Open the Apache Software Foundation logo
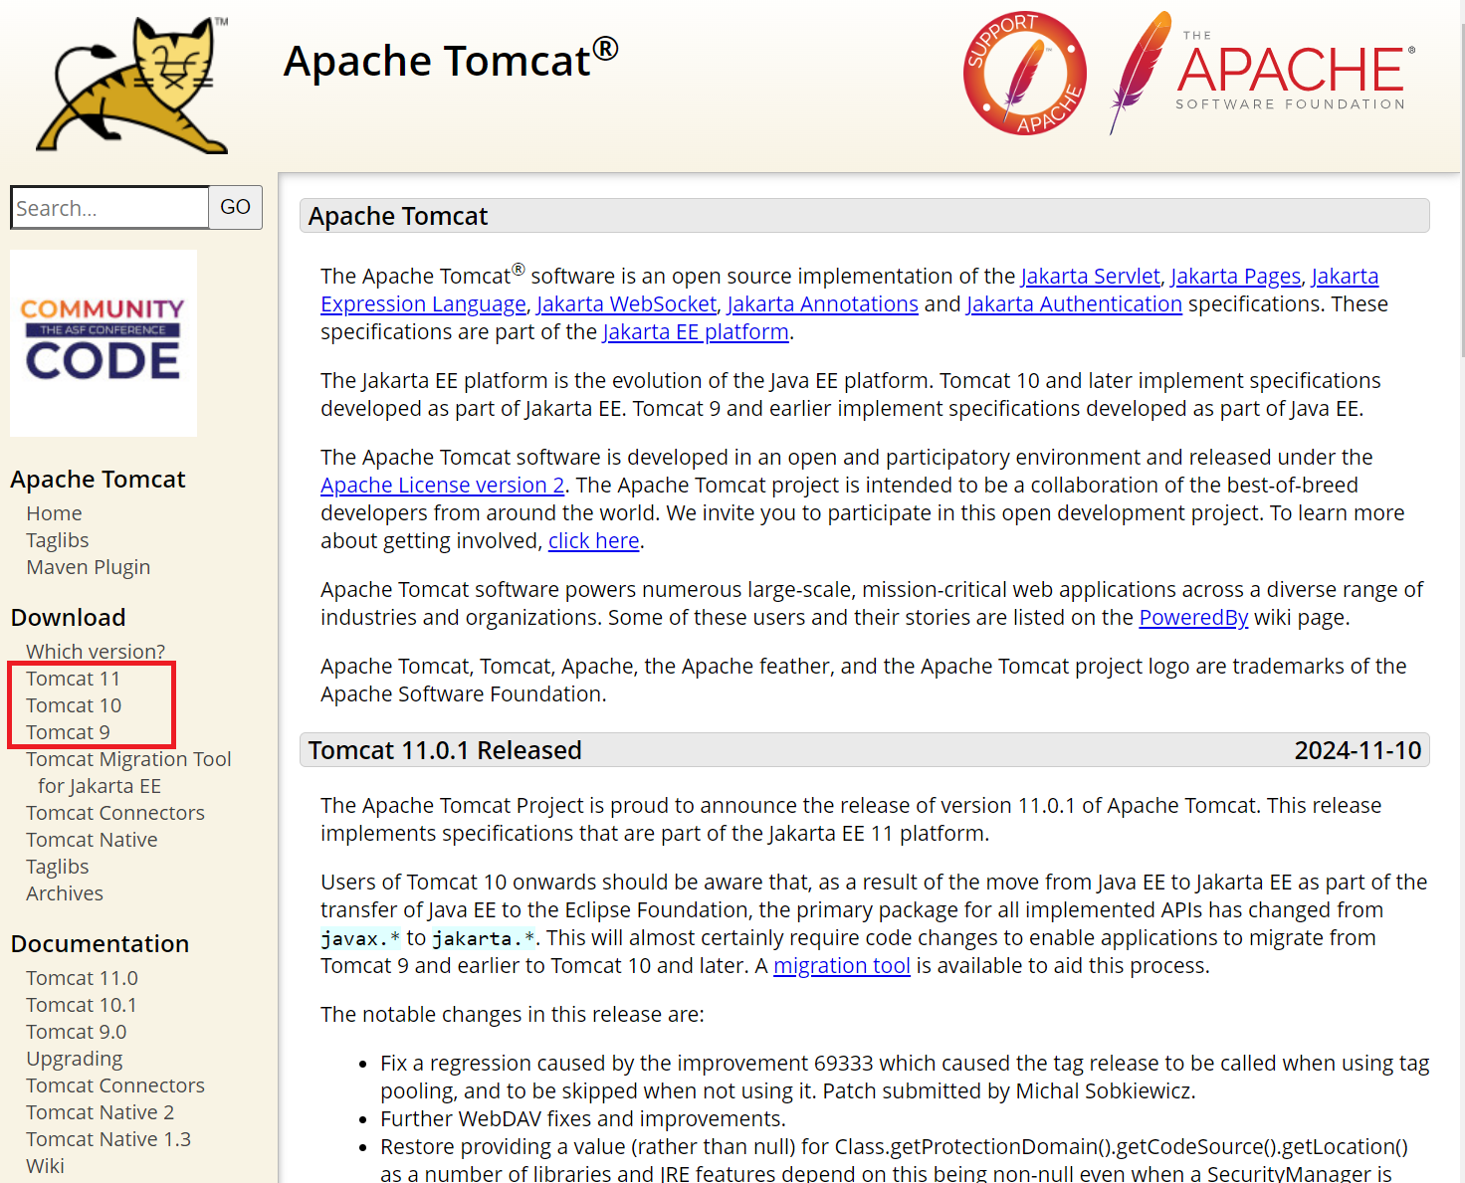 point(1262,74)
